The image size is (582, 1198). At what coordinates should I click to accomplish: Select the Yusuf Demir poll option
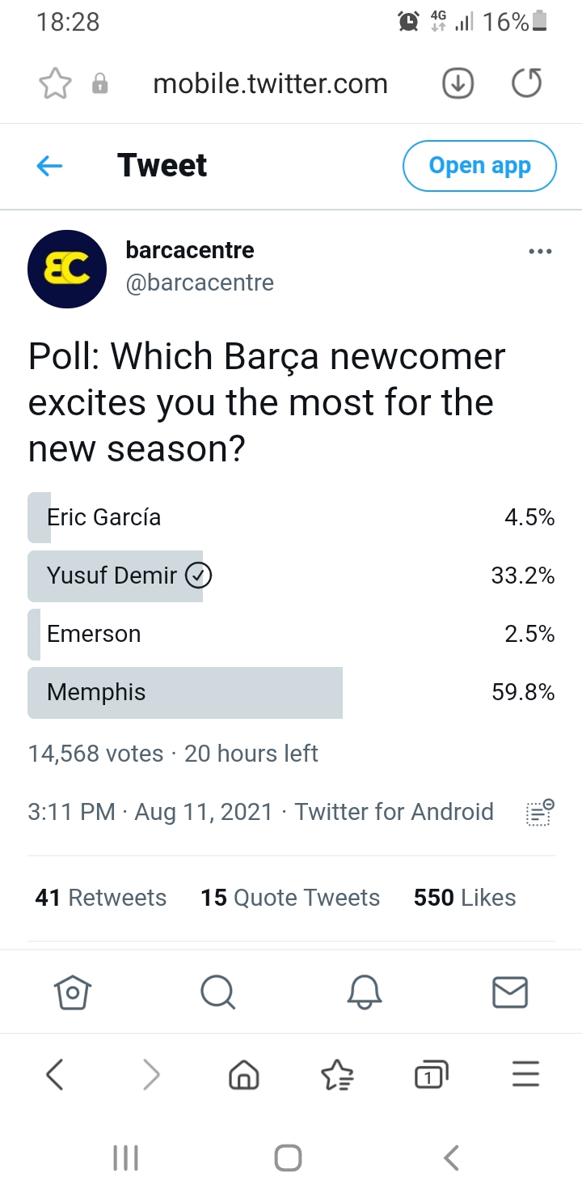point(291,576)
